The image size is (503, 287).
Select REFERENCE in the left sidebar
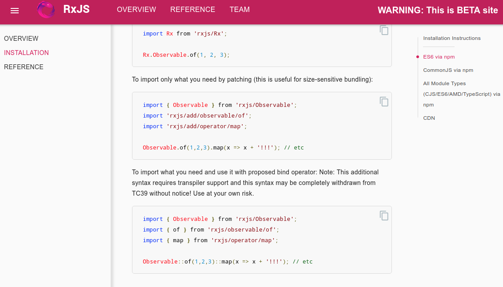point(24,67)
